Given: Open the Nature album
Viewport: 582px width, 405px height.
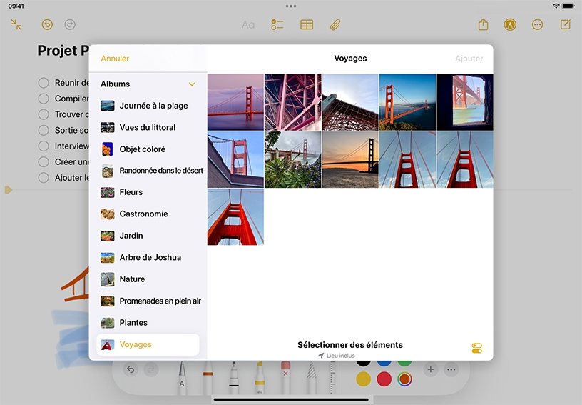Looking at the screenshot, I should (x=148, y=279).
